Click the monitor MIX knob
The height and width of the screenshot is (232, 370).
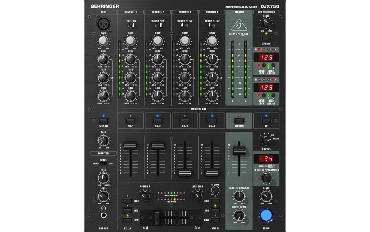point(103,178)
